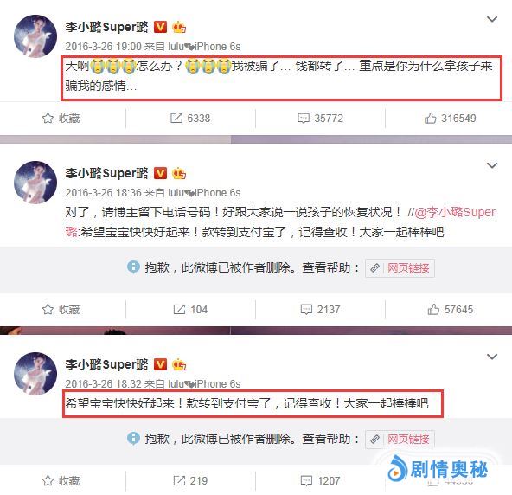Like the post showing 57645 likes

click(x=450, y=310)
